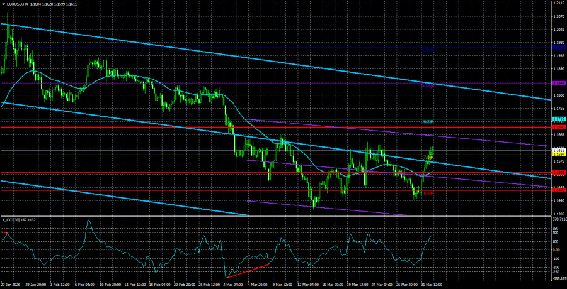Select the red 1.1536 price tag
This screenshot has height=289, width=567.
(558, 173)
